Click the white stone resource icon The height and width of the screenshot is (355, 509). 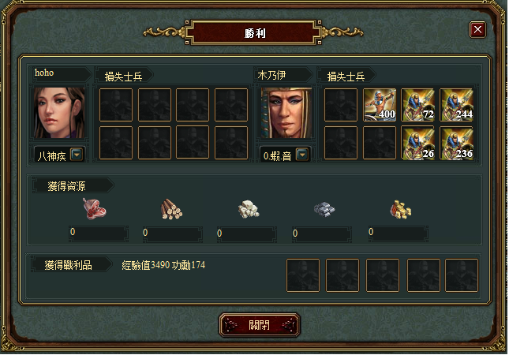tap(249, 209)
